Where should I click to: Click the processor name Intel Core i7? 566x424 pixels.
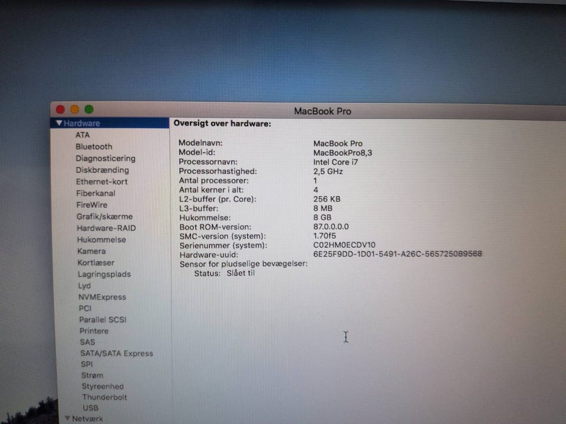point(335,163)
